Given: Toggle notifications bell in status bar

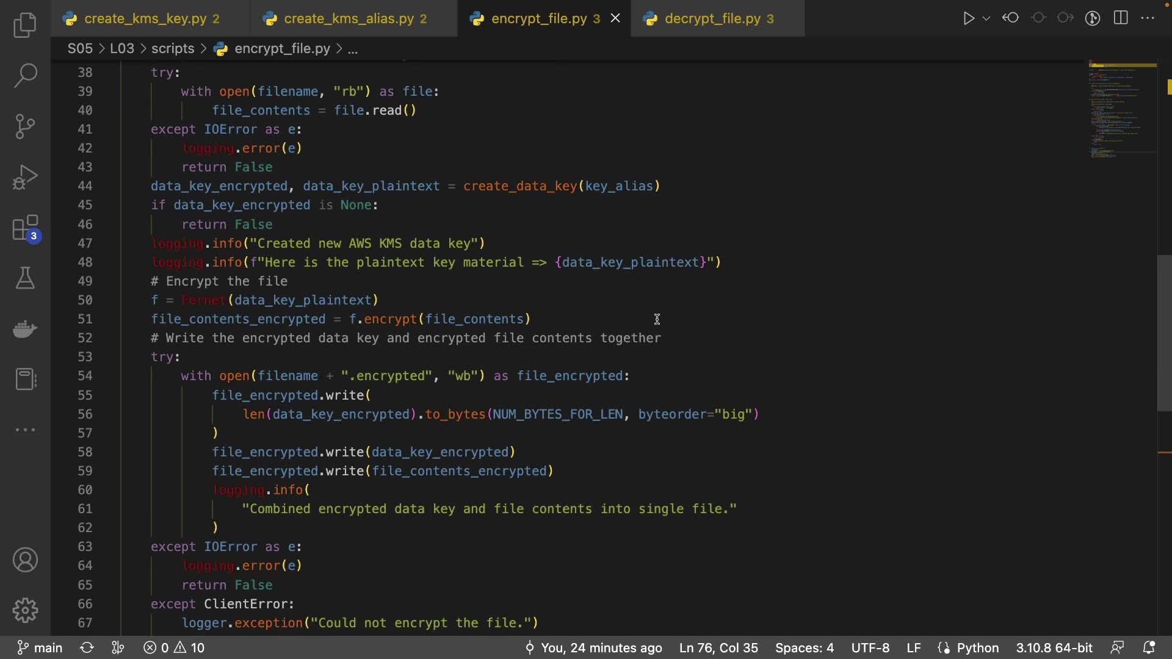Looking at the screenshot, I should click(x=1149, y=647).
